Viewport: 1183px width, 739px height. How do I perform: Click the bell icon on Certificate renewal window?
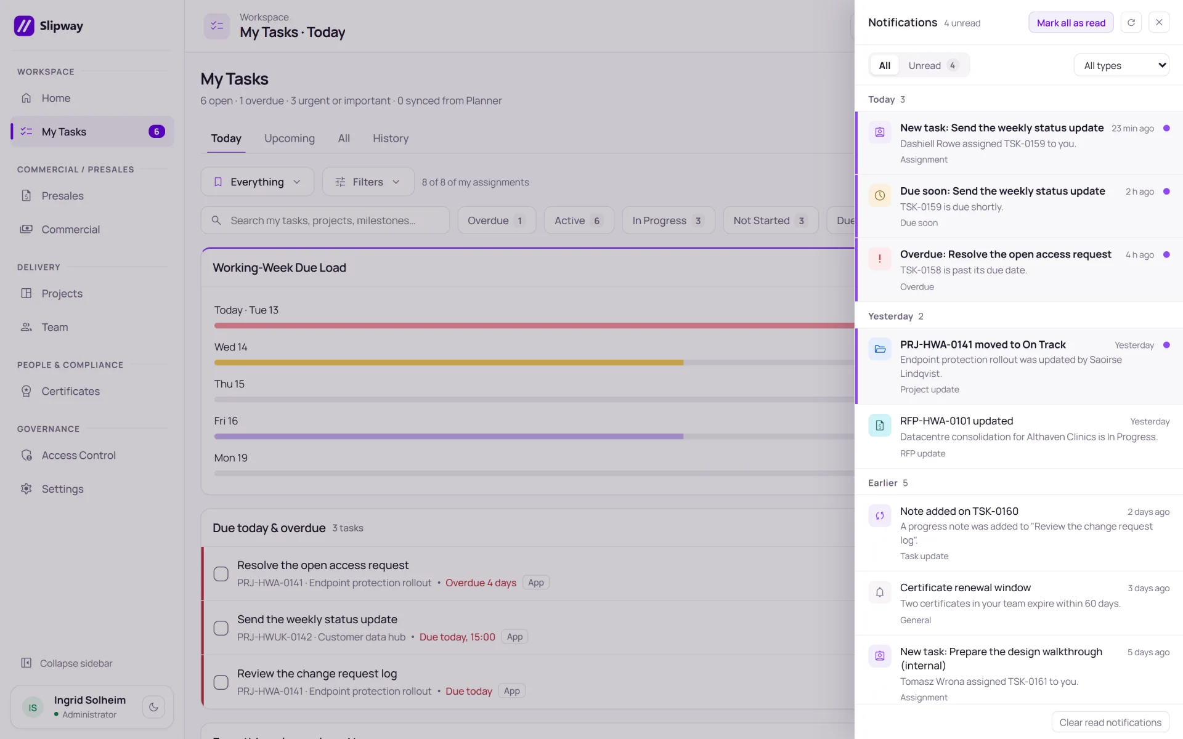(x=880, y=592)
